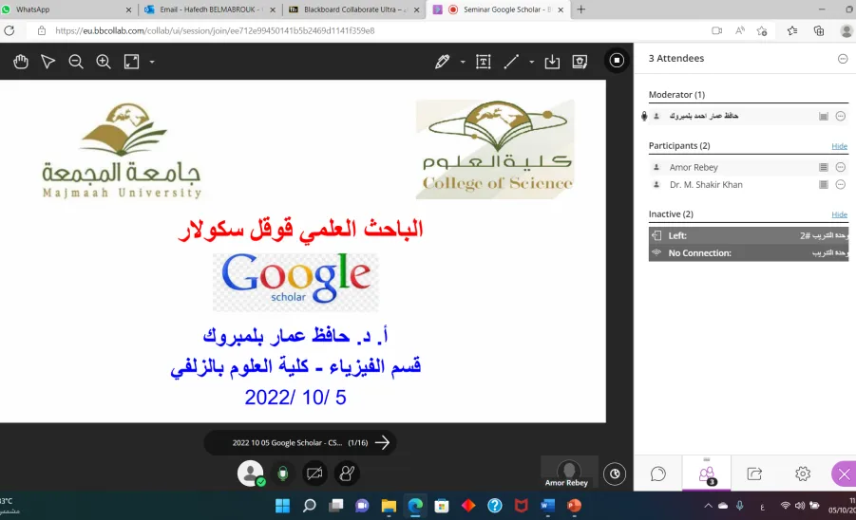Open the Windows Start menu
Screen dimensions: 856x520
(283, 506)
